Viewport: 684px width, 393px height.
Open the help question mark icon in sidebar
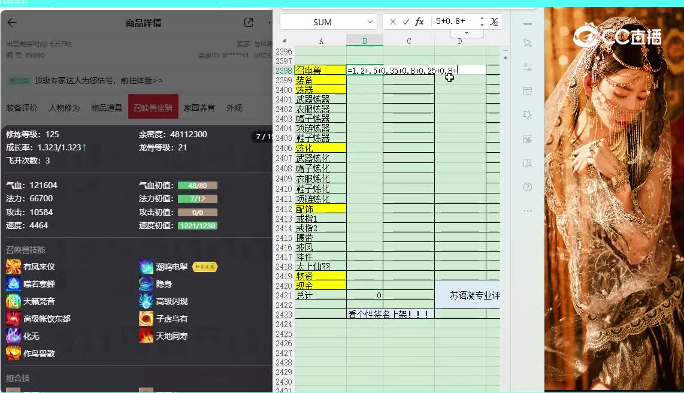(528, 187)
